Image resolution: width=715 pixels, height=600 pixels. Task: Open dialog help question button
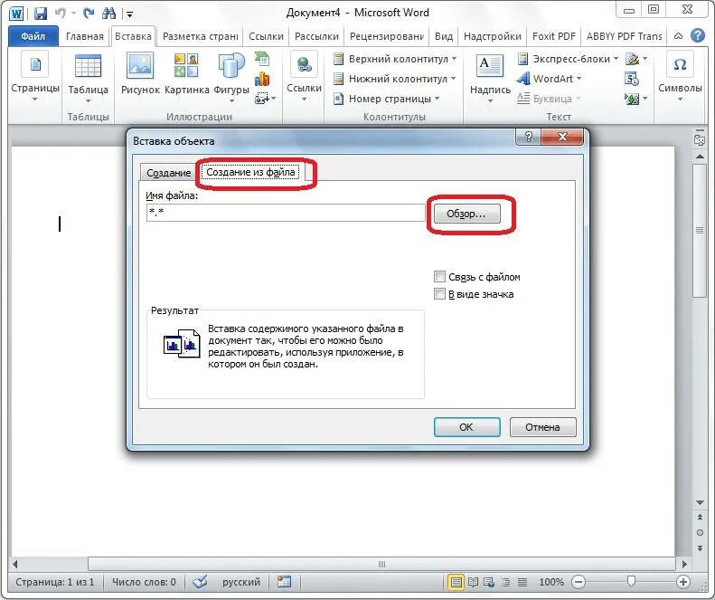click(x=528, y=137)
